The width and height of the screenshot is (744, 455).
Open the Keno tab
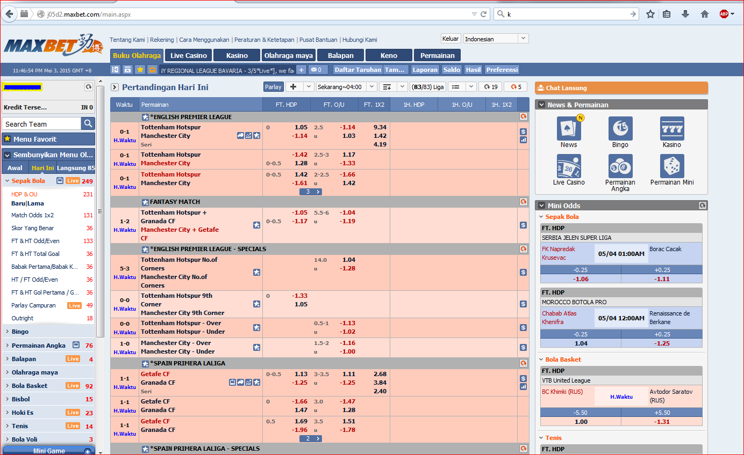[389, 55]
